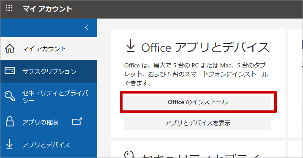Select the マイ アカウント sidebar item
303x158 pixels.
pos(49,48)
